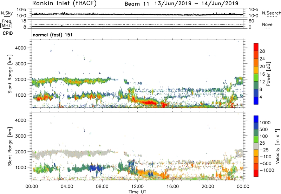Click the '-1000' Velocity colorbar value
Screen dimensions: 281x194
(x=267, y=170)
